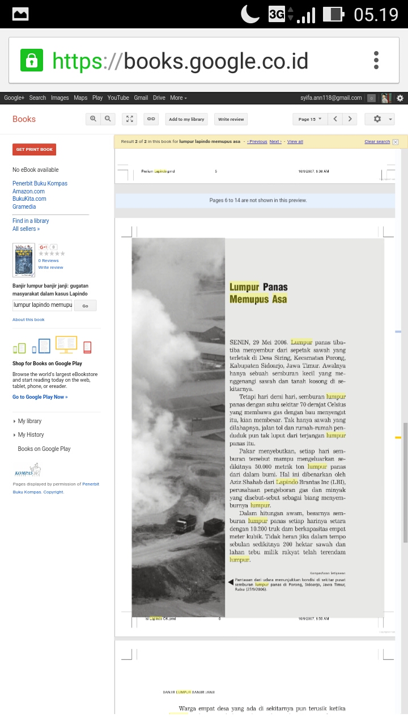Click the zoom out magnifier icon
Viewport: 408px width, 726px height.
point(107,119)
